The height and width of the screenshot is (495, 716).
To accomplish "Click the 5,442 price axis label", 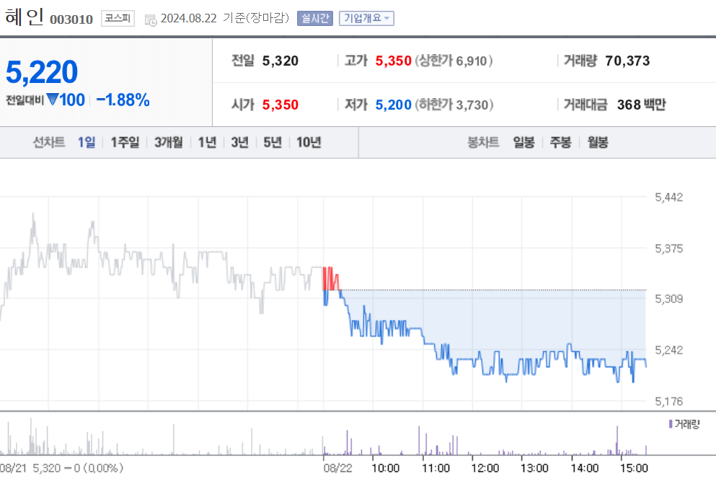I will pyautogui.click(x=668, y=198).
